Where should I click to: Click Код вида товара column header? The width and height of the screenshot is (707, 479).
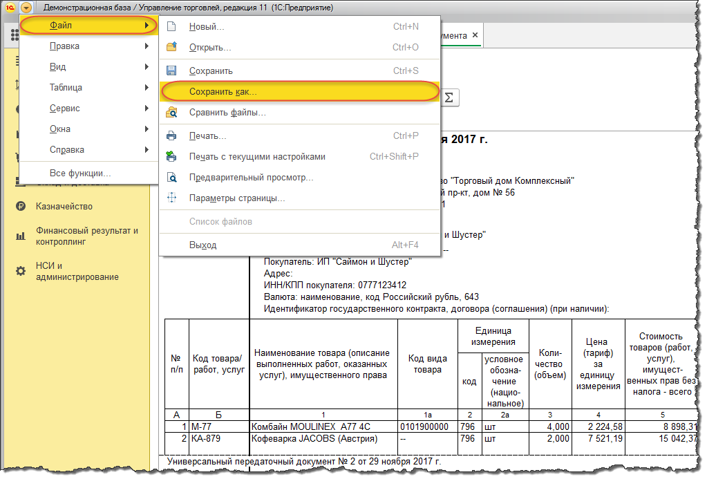pyautogui.click(x=427, y=364)
